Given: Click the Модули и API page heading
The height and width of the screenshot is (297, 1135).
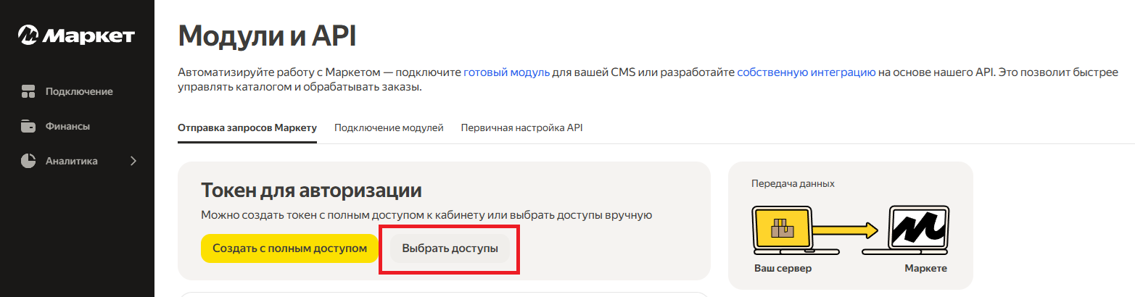Looking at the screenshot, I should (267, 35).
